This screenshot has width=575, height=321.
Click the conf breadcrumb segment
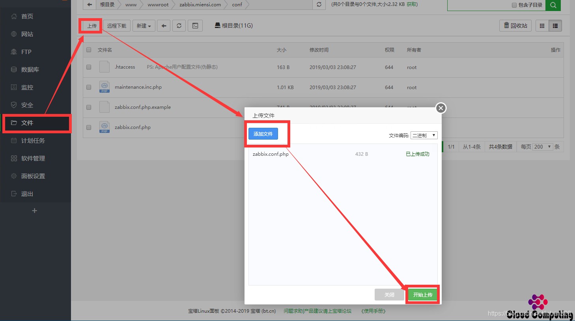tap(237, 5)
